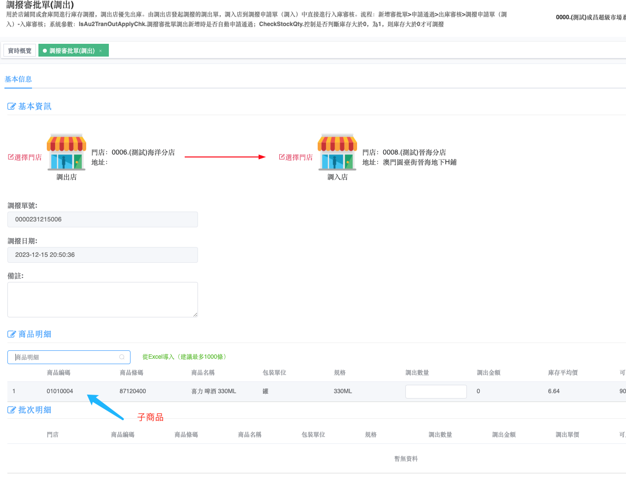Click the 庫存平均價 column header

click(562, 372)
